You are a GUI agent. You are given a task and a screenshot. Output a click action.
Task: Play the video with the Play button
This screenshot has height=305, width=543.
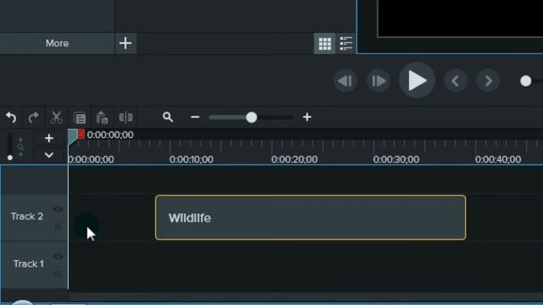tap(417, 80)
